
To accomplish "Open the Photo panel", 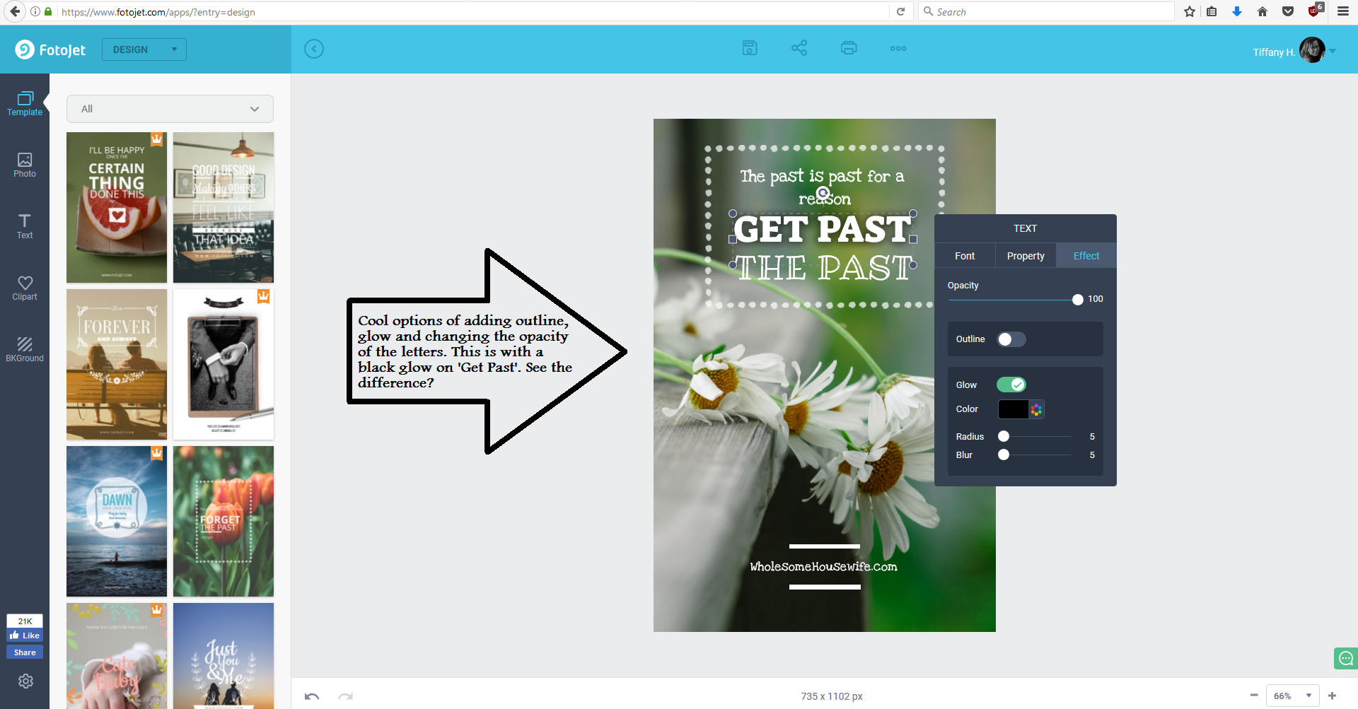I will click(25, 165).
